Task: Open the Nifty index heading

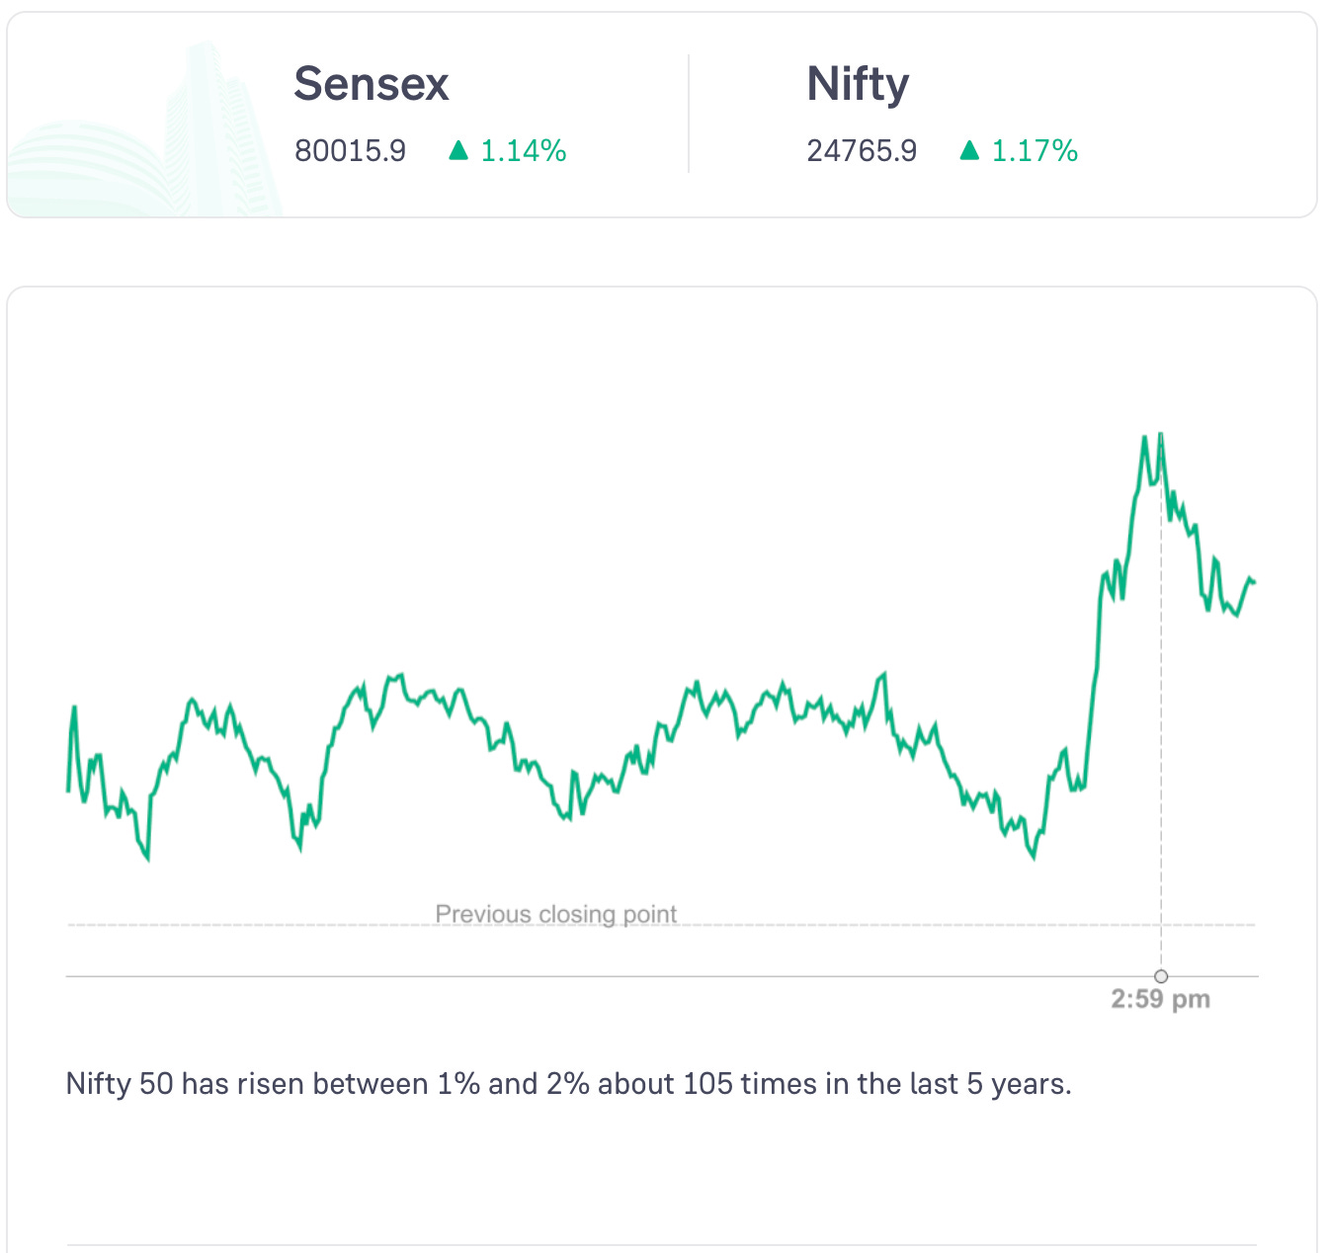Action: click(x=858, y=84)
